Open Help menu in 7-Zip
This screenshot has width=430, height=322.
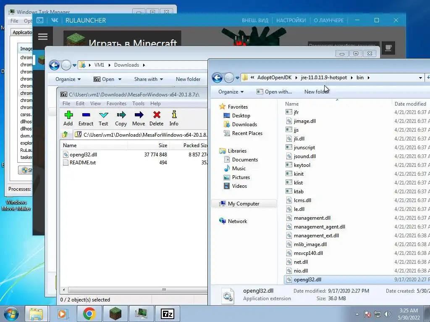click(155, 104)
